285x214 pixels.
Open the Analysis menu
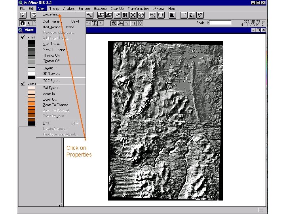click(x=69, y=9)
